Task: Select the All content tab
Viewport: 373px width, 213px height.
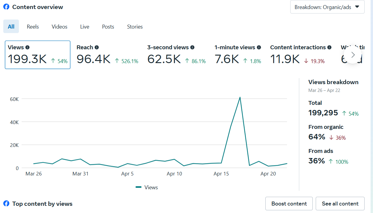Action: click(x=11, y=26)
